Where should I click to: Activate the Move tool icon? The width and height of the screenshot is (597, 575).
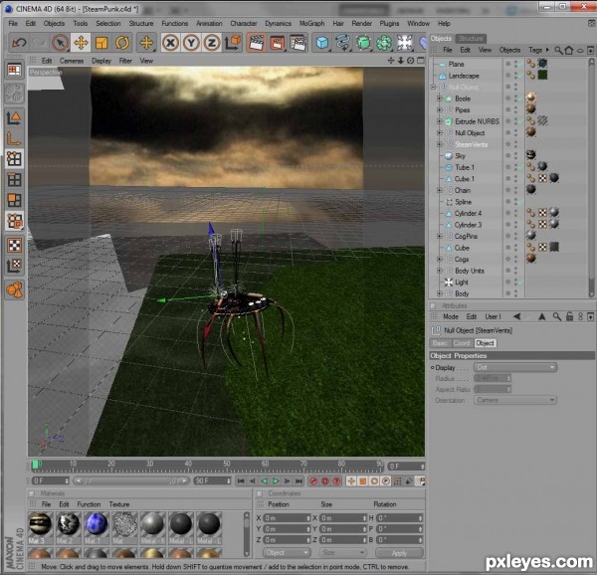click(81, 43)
